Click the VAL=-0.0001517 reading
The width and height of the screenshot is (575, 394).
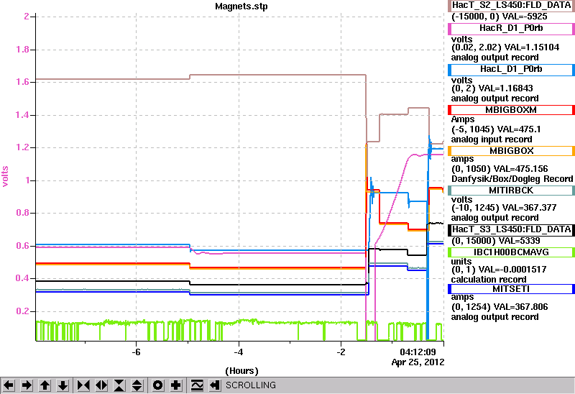(x=512, y=270)
